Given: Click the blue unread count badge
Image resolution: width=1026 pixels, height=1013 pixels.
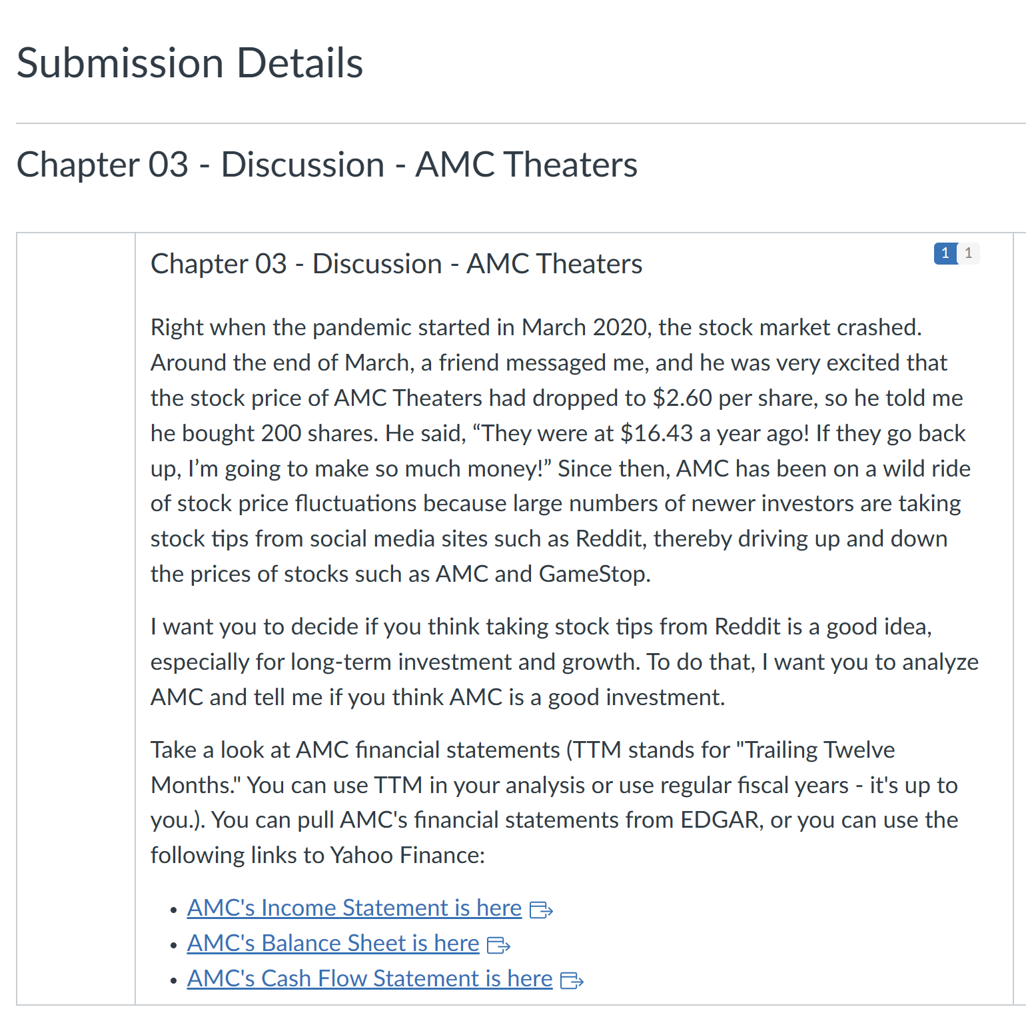Looking at the screenshot, I should 945,254.
